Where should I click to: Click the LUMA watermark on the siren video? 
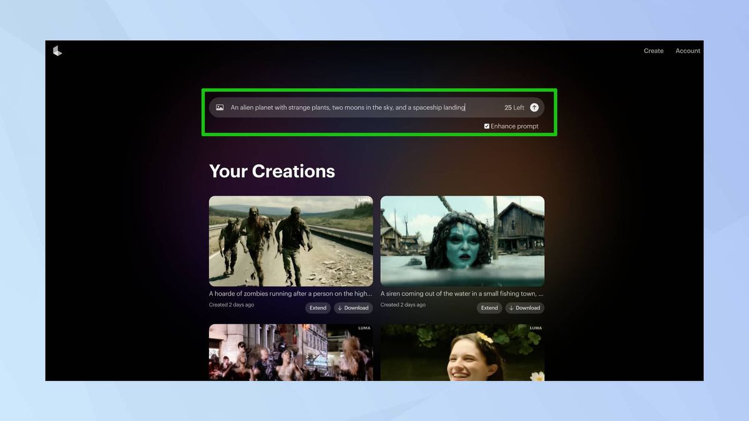536,200
